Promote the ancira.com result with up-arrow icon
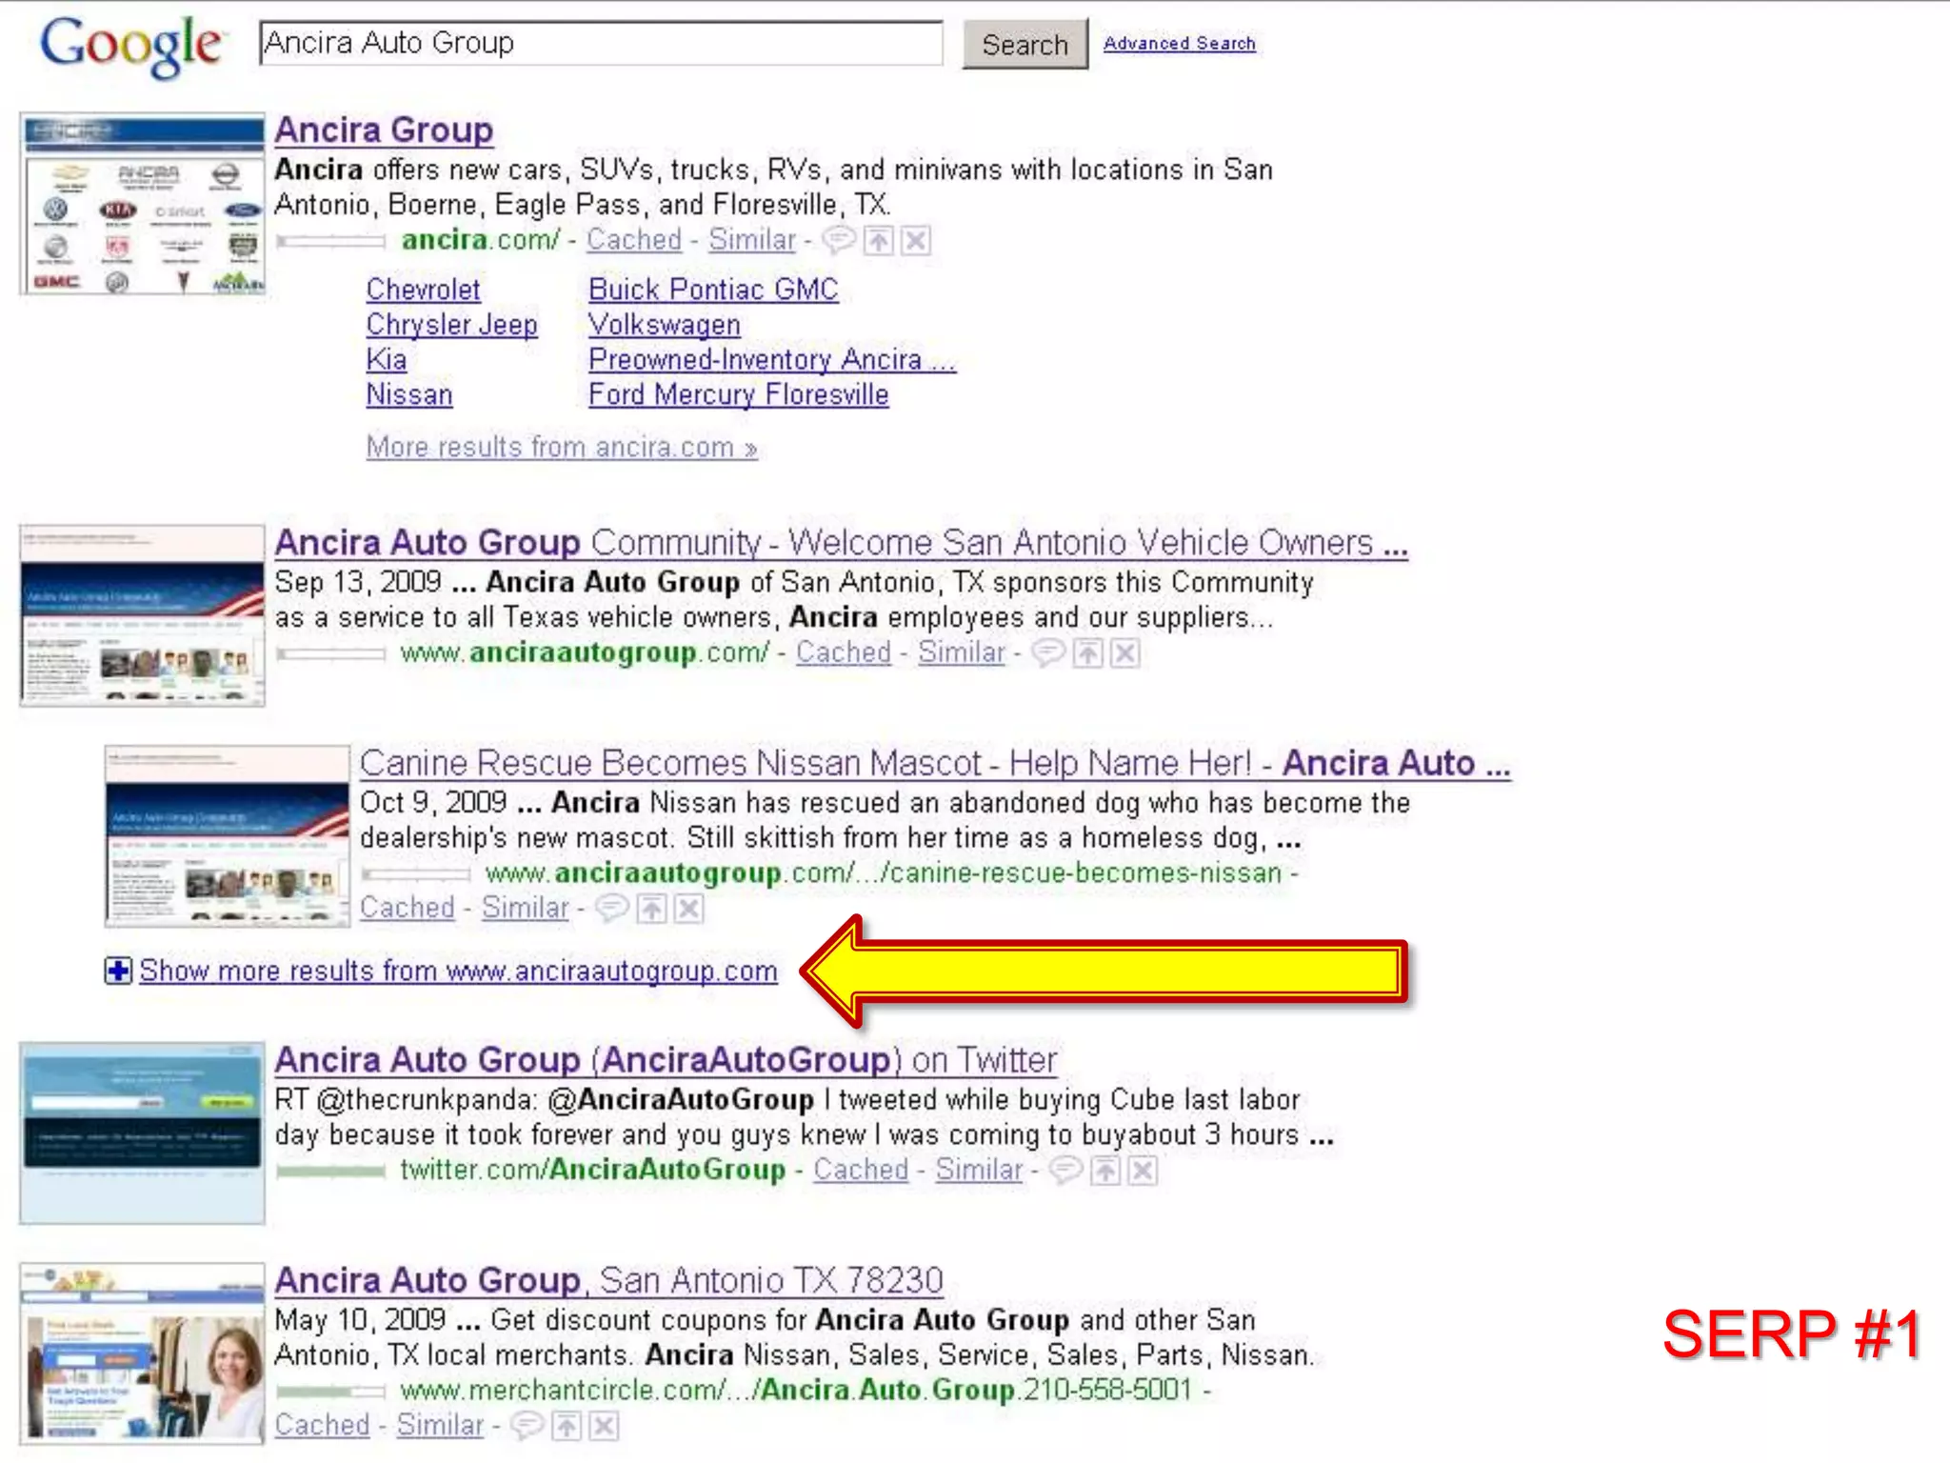 tap(878, 240)
